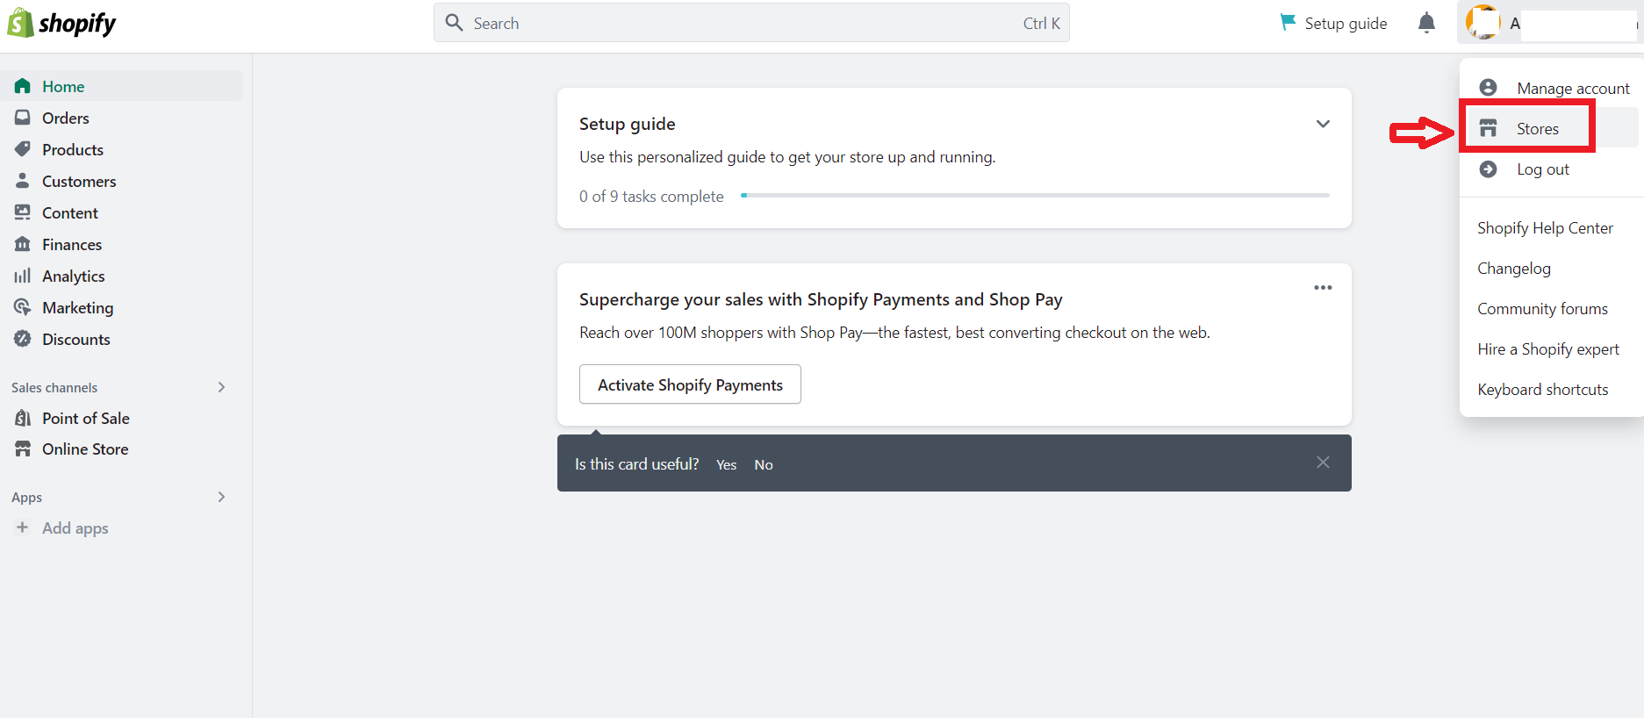The image size is (1644, 718).
Task: Click the Discounts badge icon
Action: [x=23, y=339]
